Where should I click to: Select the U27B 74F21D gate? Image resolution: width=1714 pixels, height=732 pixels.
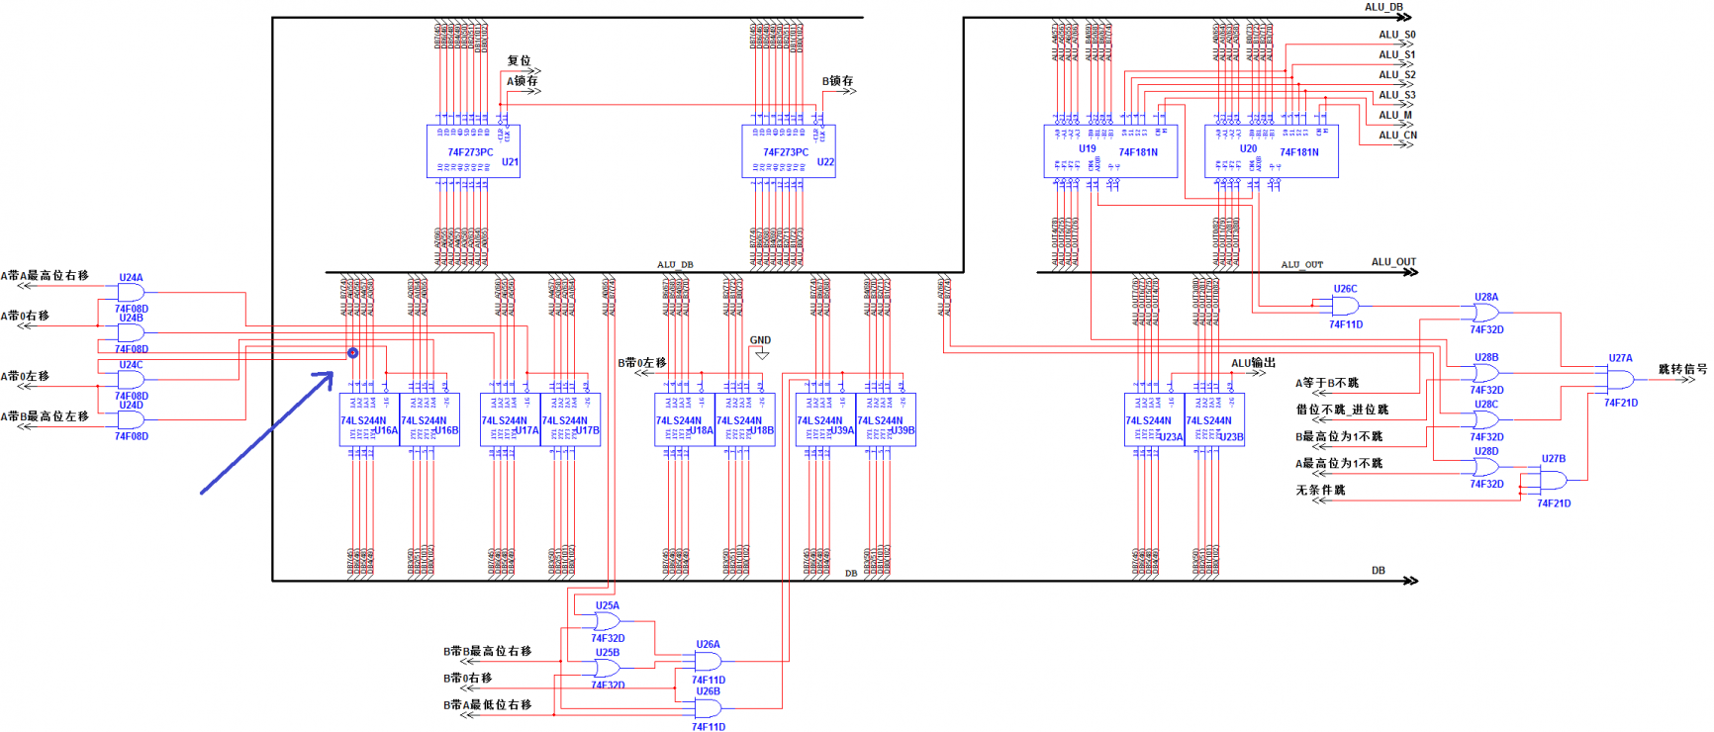click(1553, 481)
